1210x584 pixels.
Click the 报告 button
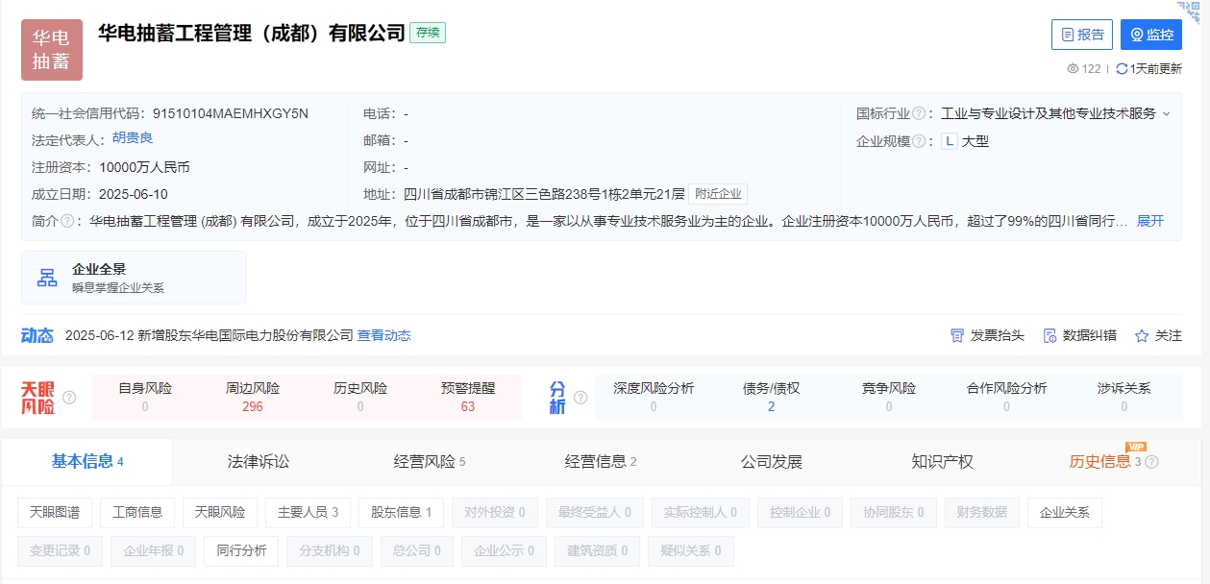pos(1081,35)
